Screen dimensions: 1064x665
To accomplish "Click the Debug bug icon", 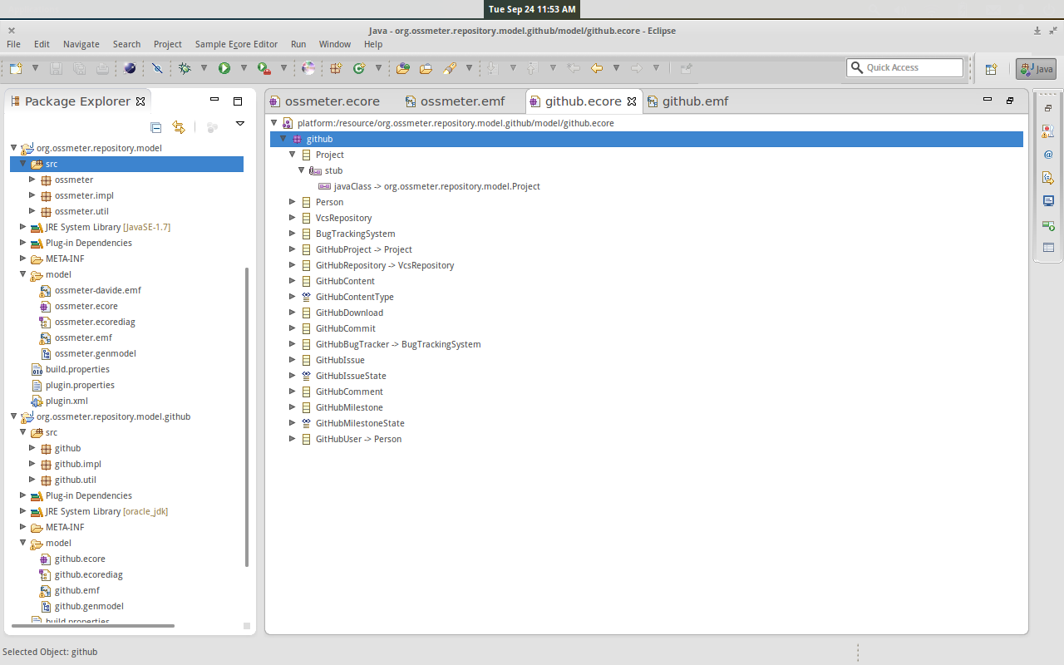I will (185, 68).
